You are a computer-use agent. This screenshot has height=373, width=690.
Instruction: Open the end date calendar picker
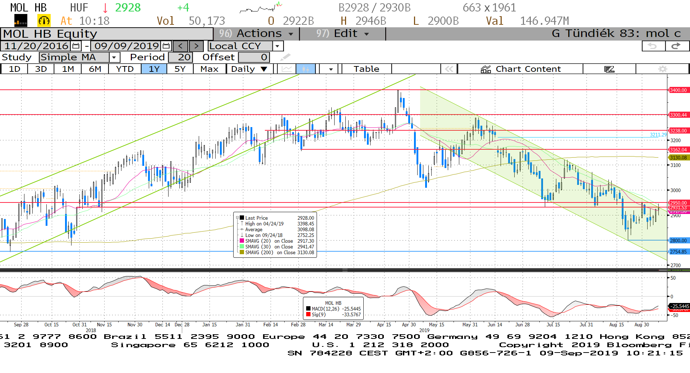(166, 46)
